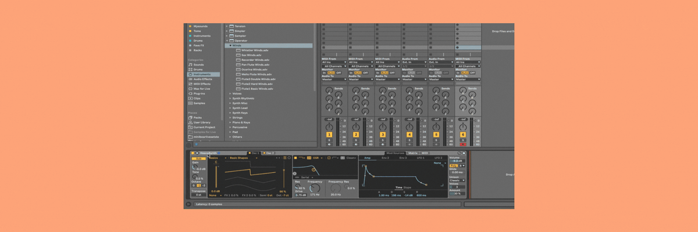Open Audio Effects category

tap(202, 79)
